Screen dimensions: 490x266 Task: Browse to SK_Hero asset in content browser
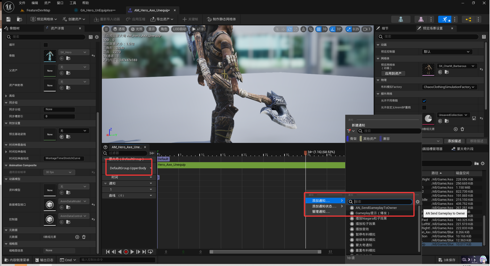68,59
